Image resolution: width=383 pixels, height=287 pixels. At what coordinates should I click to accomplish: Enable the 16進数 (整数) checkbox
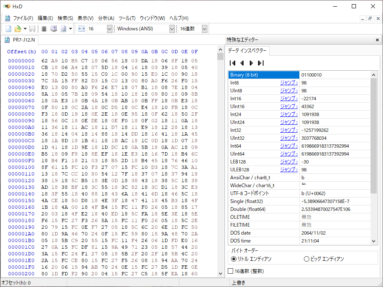[x=246, y=271]
